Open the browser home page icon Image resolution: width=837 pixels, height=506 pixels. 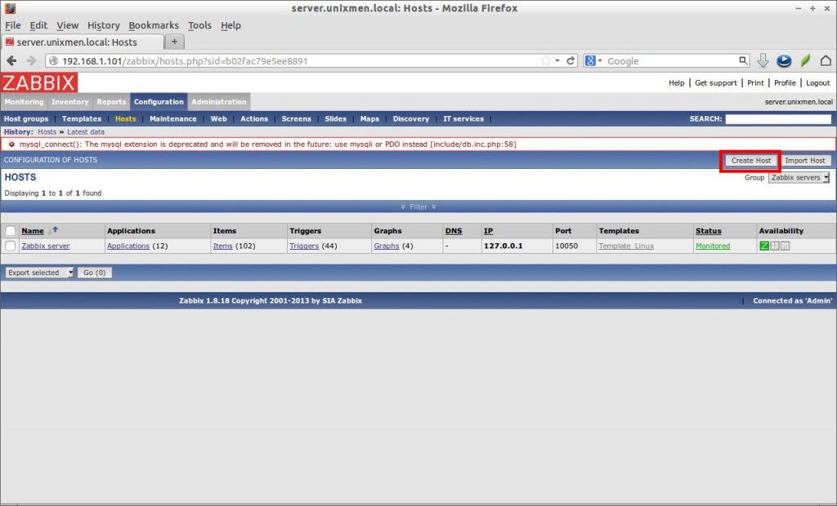[x=826, y=60]
